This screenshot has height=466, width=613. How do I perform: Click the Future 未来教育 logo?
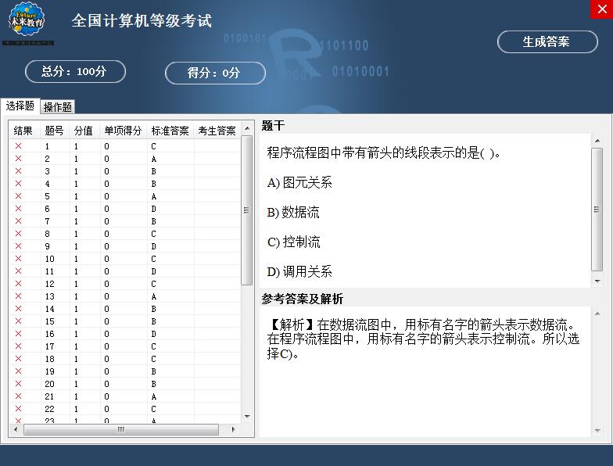pyautogui.click(x=27, y=20)
